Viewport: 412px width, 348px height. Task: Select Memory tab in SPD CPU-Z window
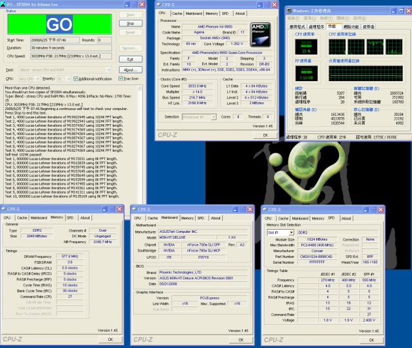click(x=318, y=218)
